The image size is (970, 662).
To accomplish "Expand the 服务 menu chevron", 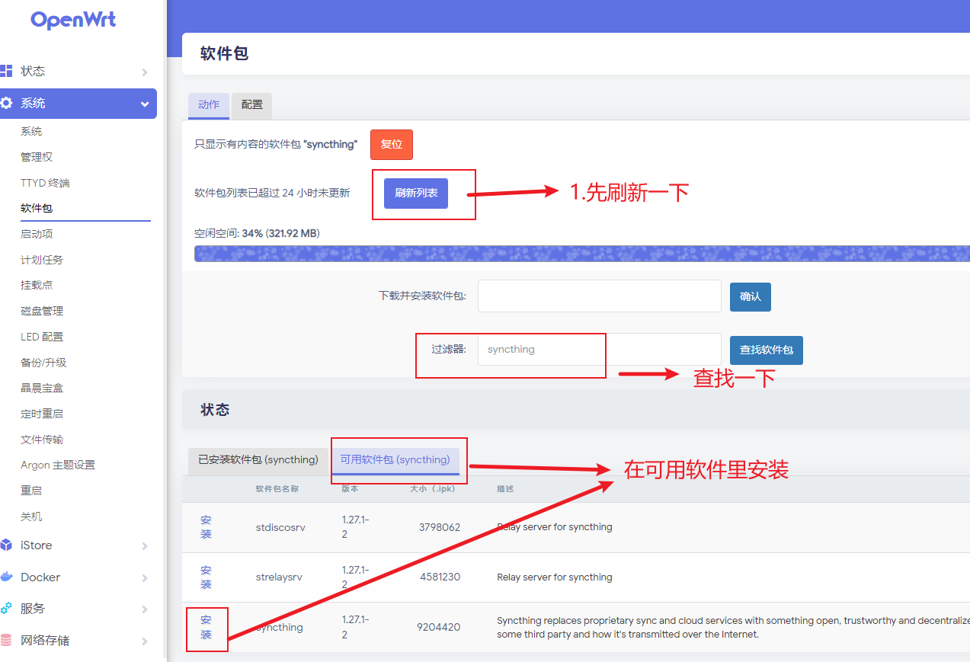I will pos(145,609).
